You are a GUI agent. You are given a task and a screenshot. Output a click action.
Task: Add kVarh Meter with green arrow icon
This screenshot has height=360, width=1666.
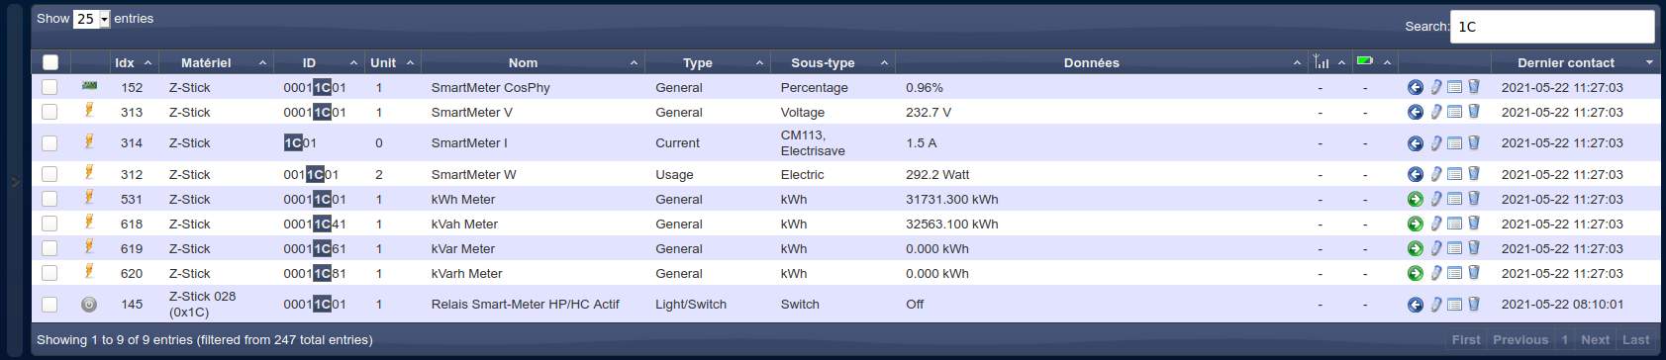(1416, 273)
